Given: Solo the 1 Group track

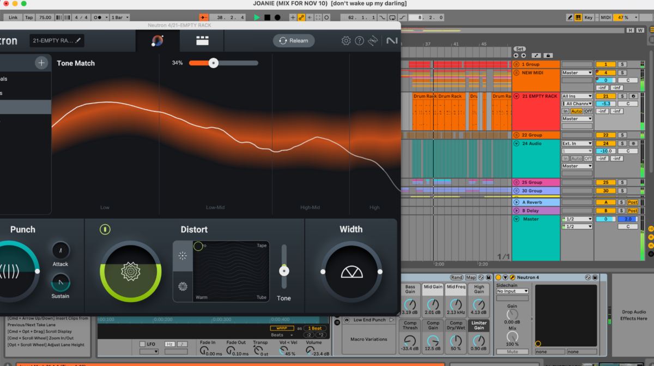Looking at the screenshot, I should click(x=622, y=64).
